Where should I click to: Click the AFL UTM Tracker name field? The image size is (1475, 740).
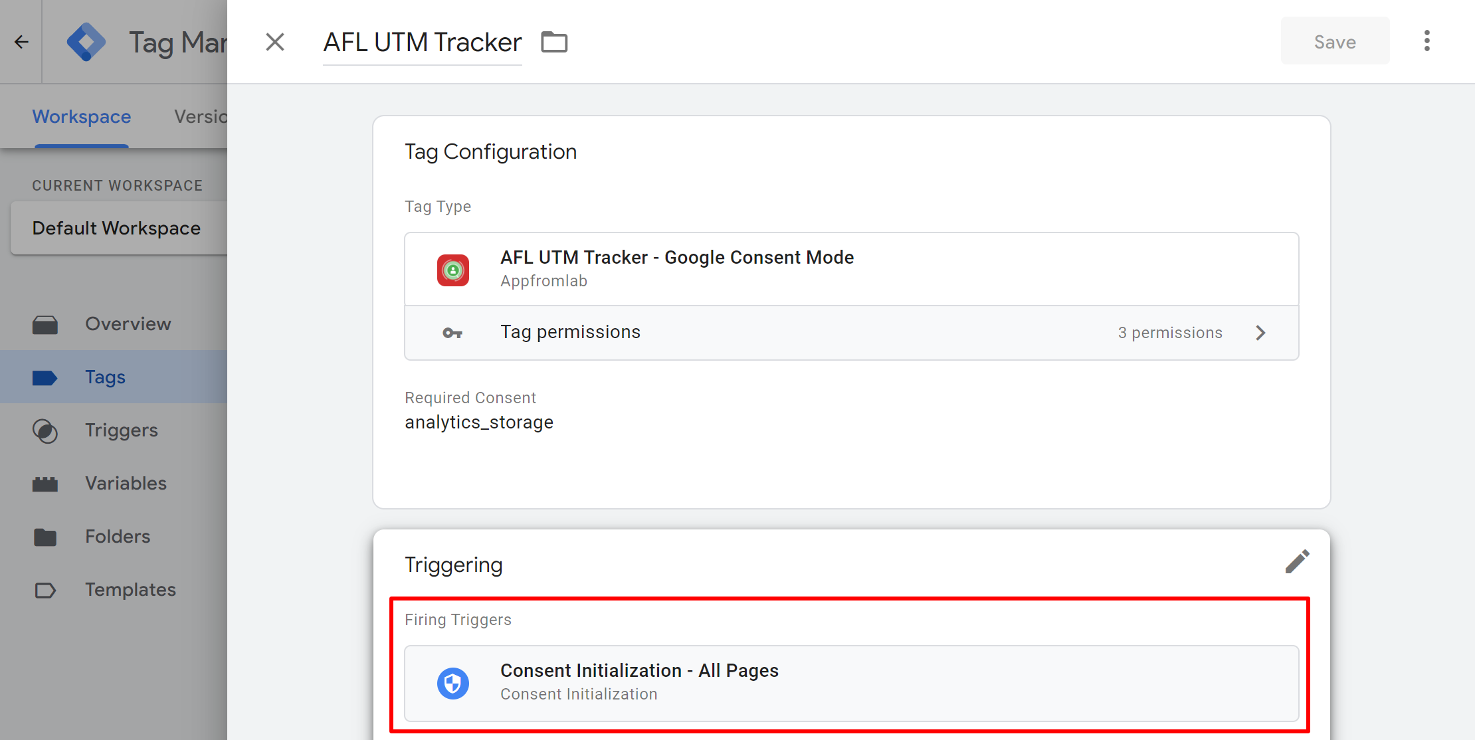(422, 42)
